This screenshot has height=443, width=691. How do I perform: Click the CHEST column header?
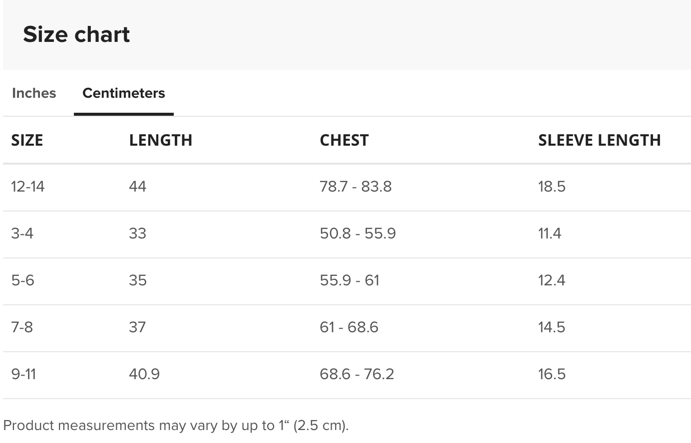click(344, 140)
